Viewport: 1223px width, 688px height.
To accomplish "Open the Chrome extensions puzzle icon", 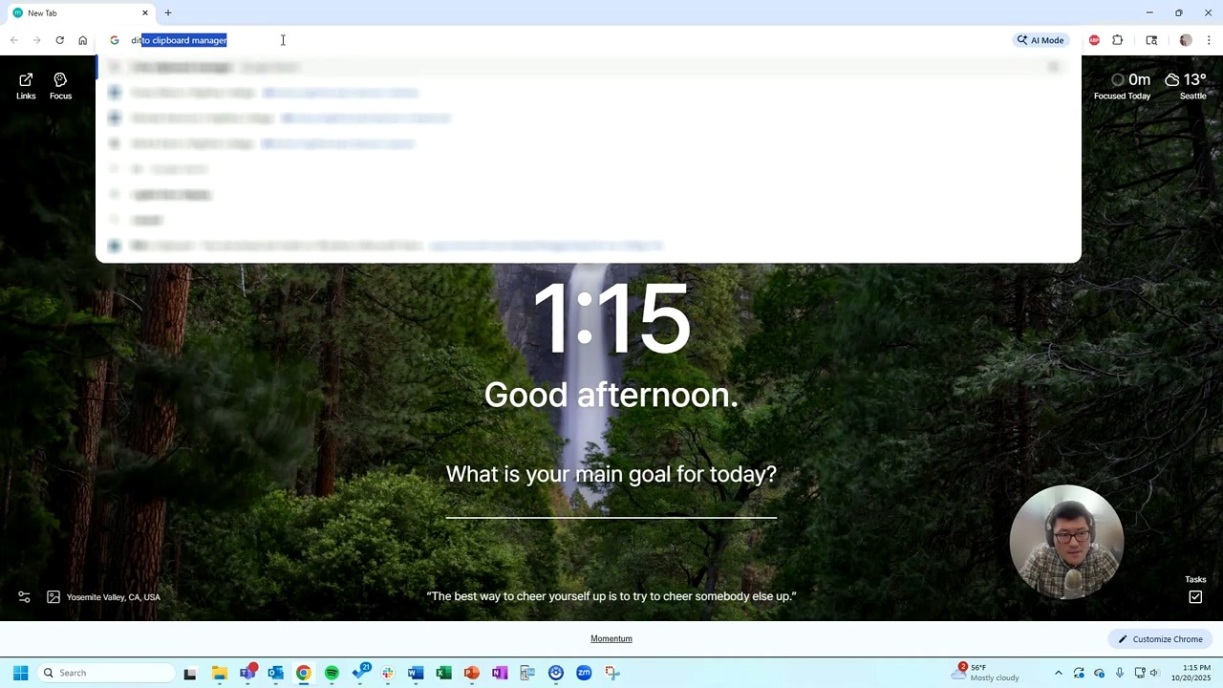I will (1117, 40).
